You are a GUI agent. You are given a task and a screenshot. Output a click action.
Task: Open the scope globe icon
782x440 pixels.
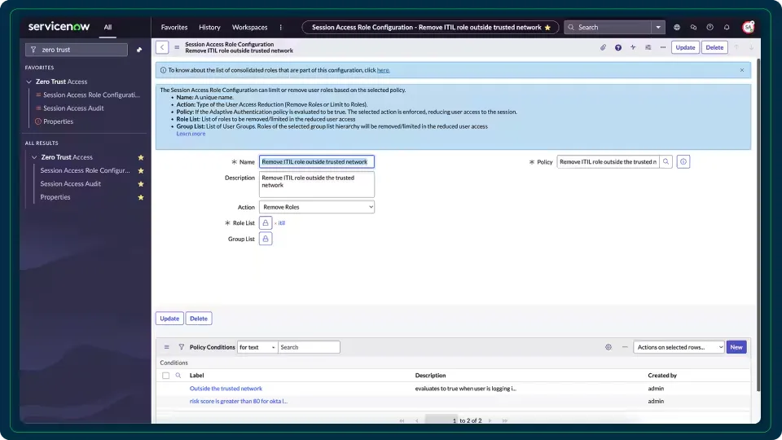click(677, 28)
